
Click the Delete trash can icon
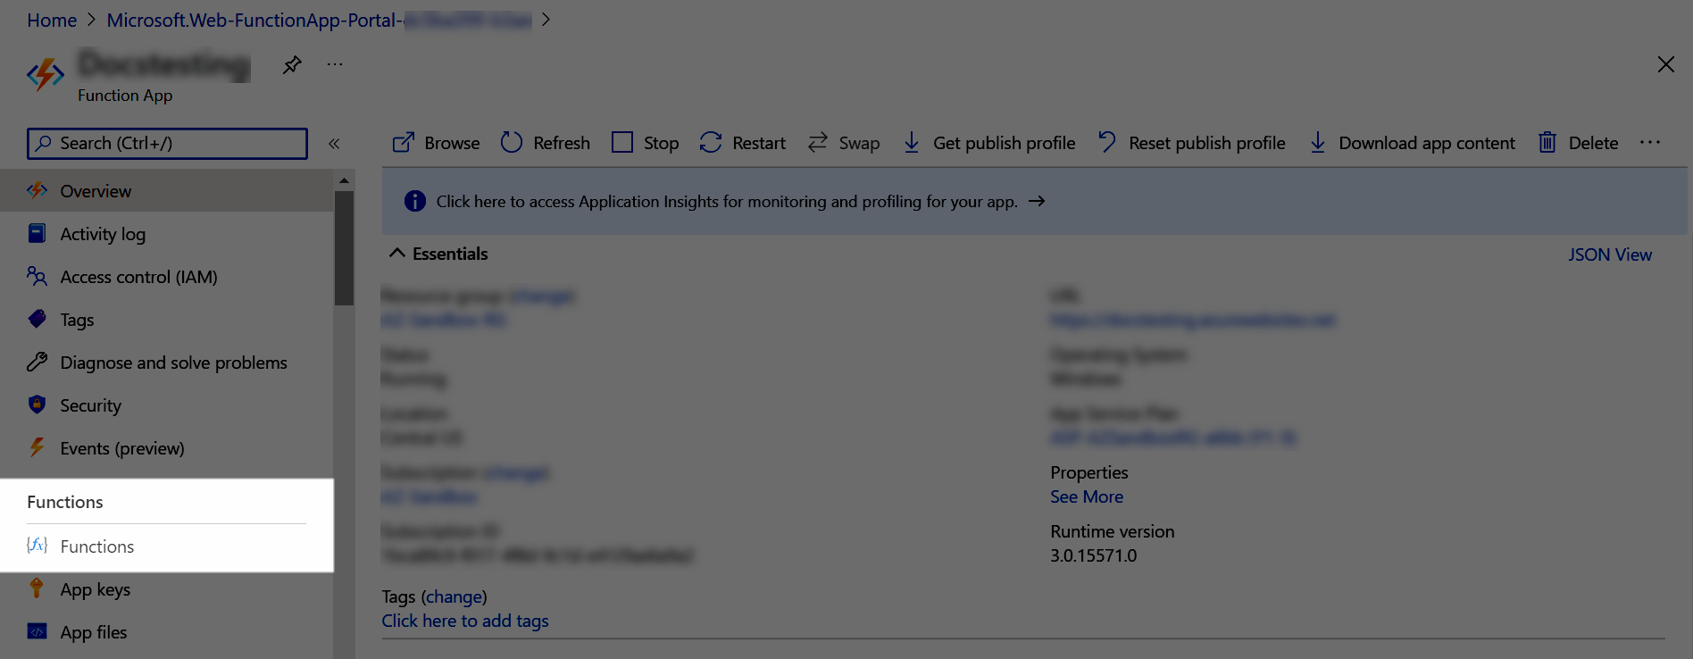click(1547, 143)
